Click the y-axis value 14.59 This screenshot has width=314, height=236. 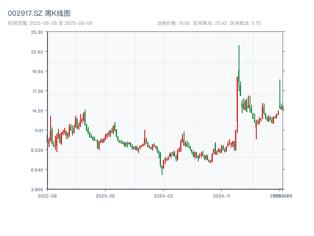37,111
